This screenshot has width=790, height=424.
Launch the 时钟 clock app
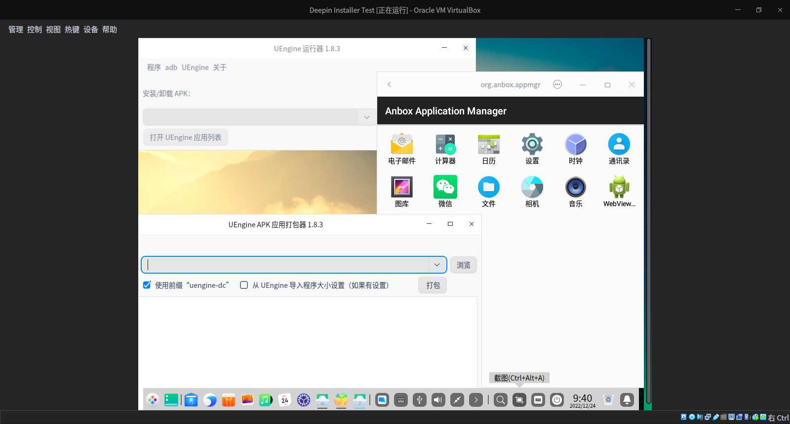(576, 149)
